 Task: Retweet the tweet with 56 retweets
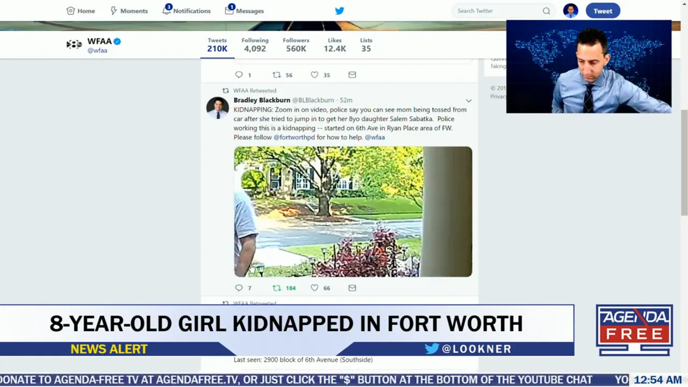pyautogui.click(x=282, y=75)
